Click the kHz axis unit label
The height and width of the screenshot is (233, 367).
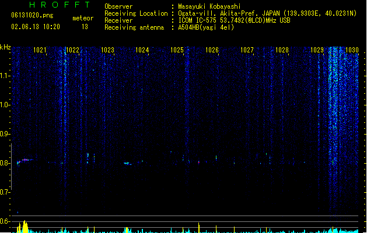tap(5, 47)
